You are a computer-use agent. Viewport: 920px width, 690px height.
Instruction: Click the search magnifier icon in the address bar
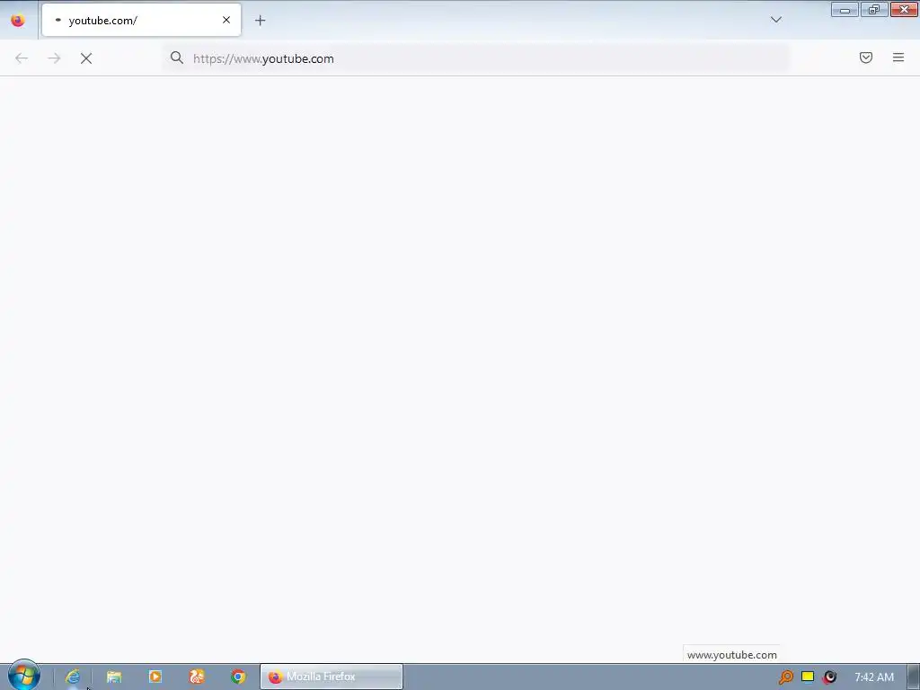(177, 57)
